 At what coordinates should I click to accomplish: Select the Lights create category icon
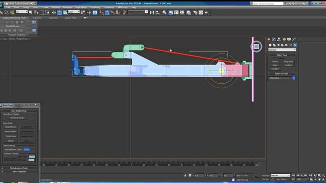279,45
